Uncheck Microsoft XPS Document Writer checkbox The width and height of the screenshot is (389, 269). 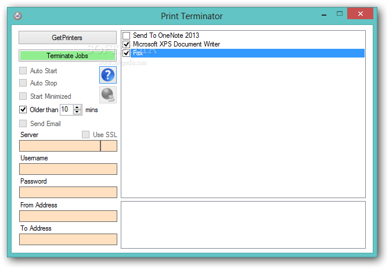tap(126, 44)
